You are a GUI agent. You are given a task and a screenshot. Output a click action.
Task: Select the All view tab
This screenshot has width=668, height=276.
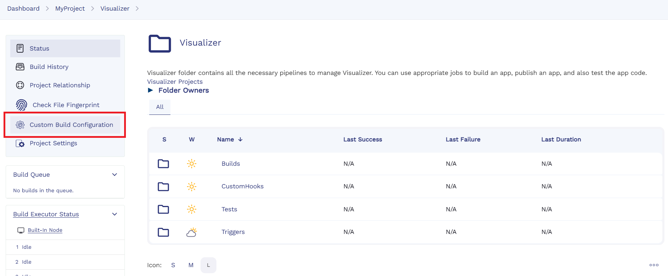160,107
